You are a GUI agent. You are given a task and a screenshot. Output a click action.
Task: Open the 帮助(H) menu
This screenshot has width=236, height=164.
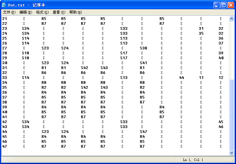(x=75, y=12)
